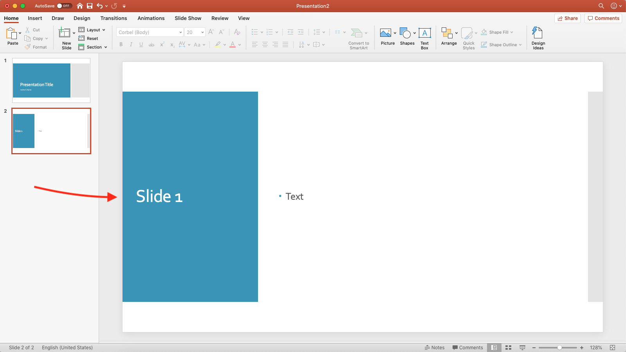626x352 pixels.
Task: Click the Cut scissors icon
Action: pos(27,30)
